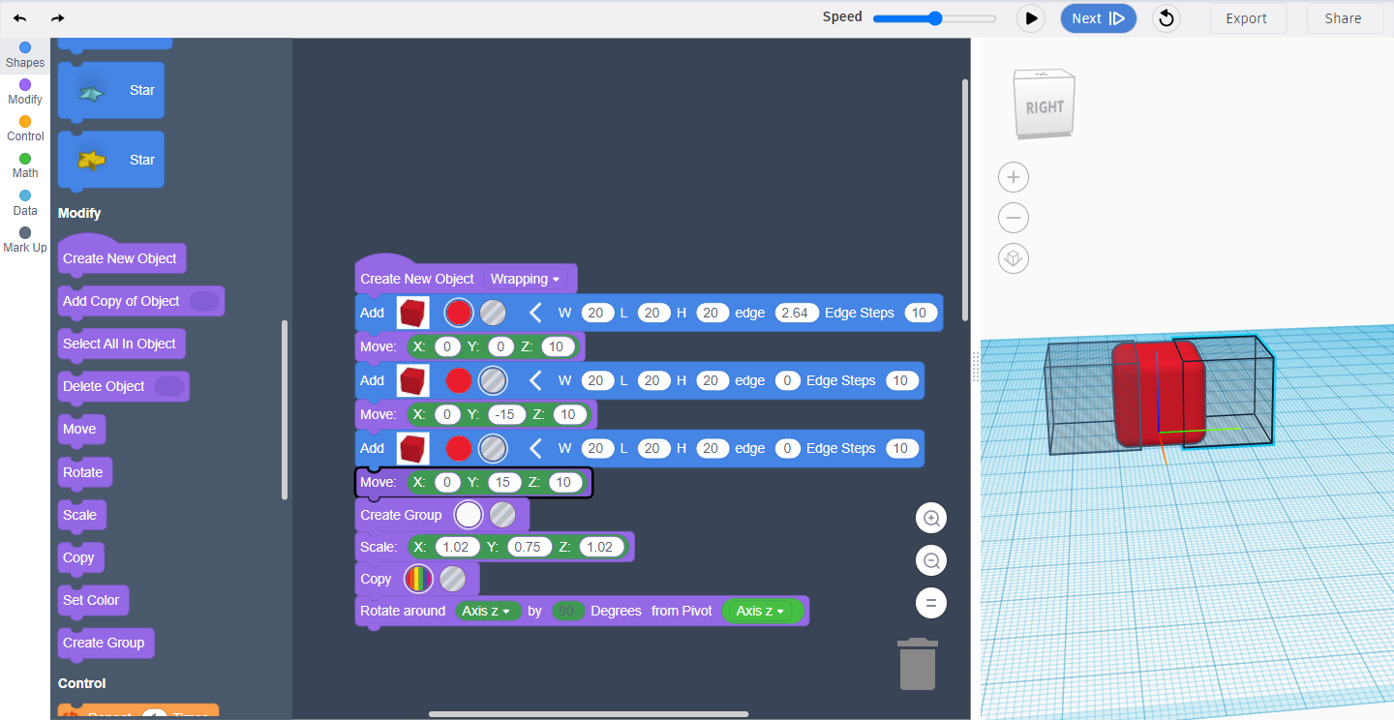Open the Control block category
Viewport: 1394px width, 720px height.
pyautogui.click(x=25, y=129)
